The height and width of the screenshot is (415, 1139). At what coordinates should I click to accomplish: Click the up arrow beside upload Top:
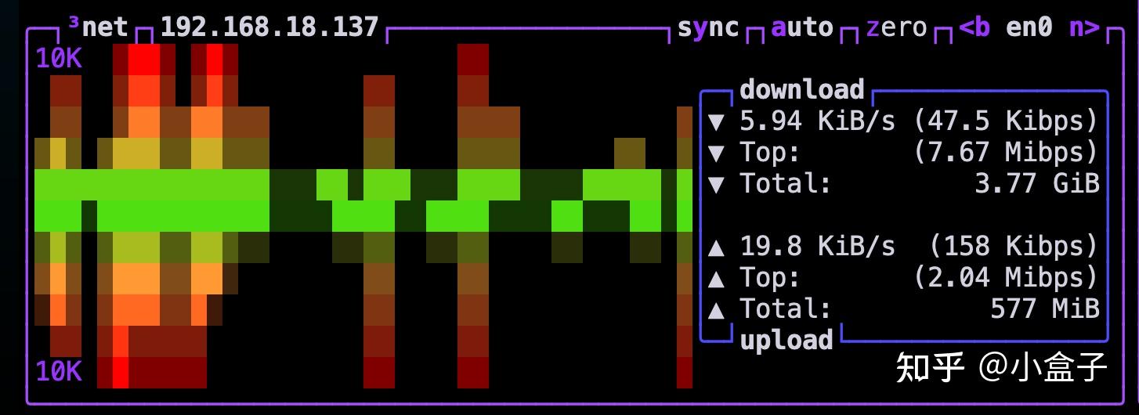716,279
